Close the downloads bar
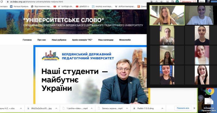This screenshot has height=113, width=217. click(x=194, y=108)
